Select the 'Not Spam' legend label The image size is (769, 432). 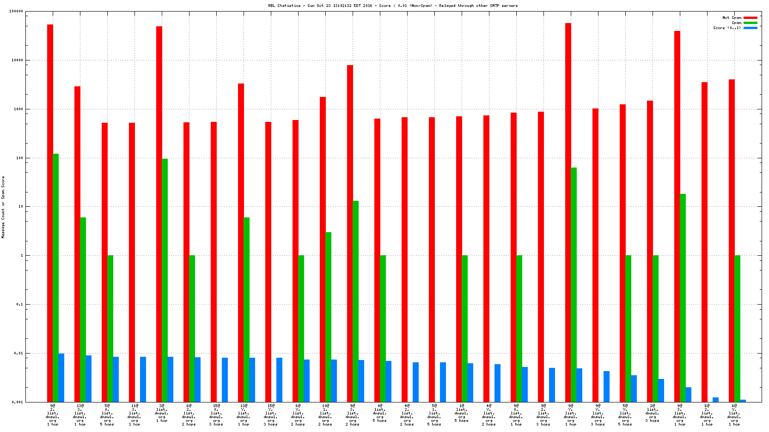click(x=732, y=18)
